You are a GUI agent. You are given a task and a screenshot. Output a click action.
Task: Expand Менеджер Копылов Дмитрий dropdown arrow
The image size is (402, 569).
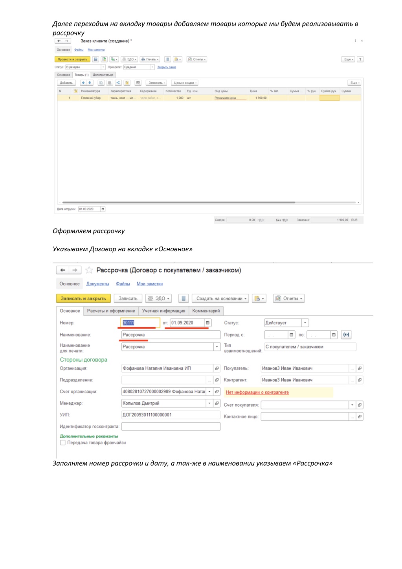pyautogui.click(x=209, y=403)
